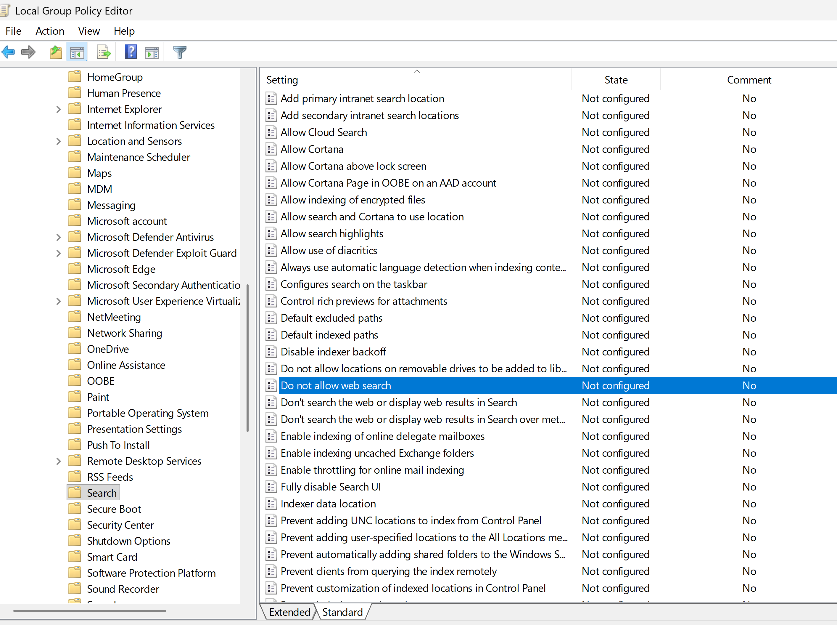Screen dimensions: 837x625
Task: Click the Search folder icon in tree
Action: click(x=75, y=492)
